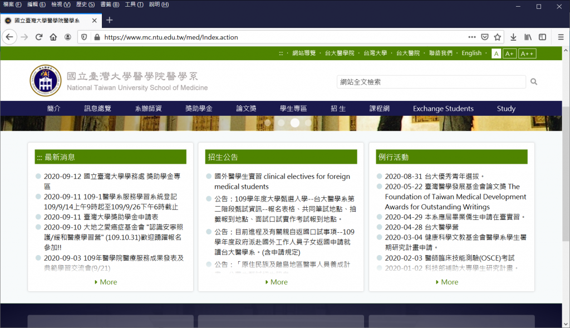Open the 台大醫學院 link
Image resolution: width=570 pixels, height=328 pixels.
click(x=340, y=53)
